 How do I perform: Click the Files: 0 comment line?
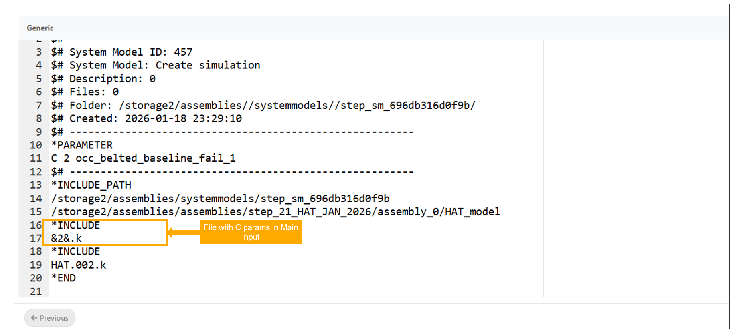click(x=85, y=92)
